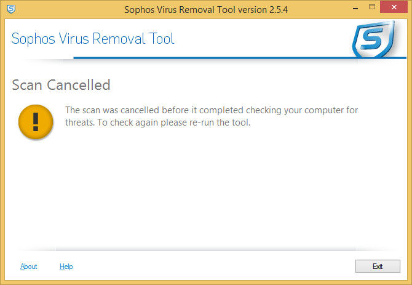Click the text "To check again please re-run the tool"
Screen dimensions: 412x285
click(x=174, y=122)
